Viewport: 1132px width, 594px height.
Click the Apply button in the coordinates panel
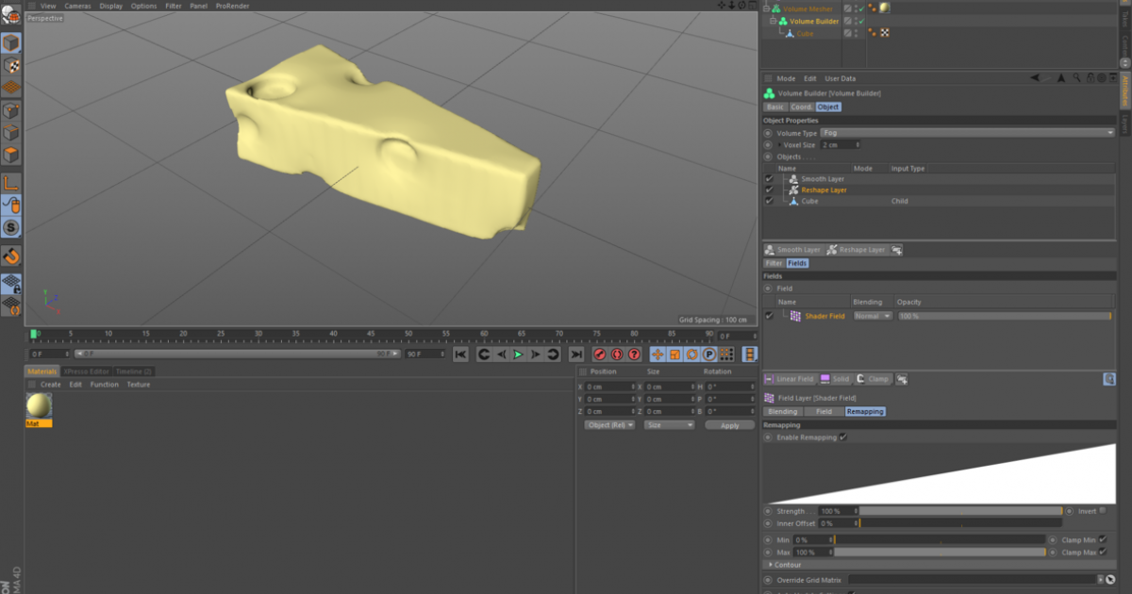(x=729, y=425)
